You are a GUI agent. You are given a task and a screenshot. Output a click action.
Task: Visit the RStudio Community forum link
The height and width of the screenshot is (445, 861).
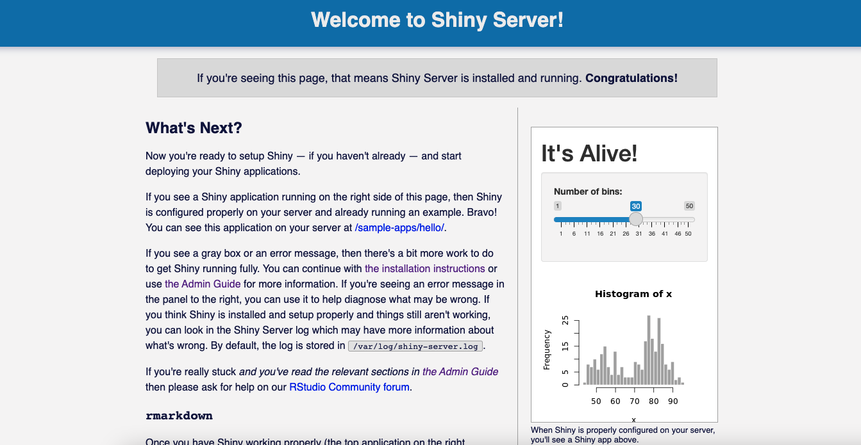(x=349, y=387)
